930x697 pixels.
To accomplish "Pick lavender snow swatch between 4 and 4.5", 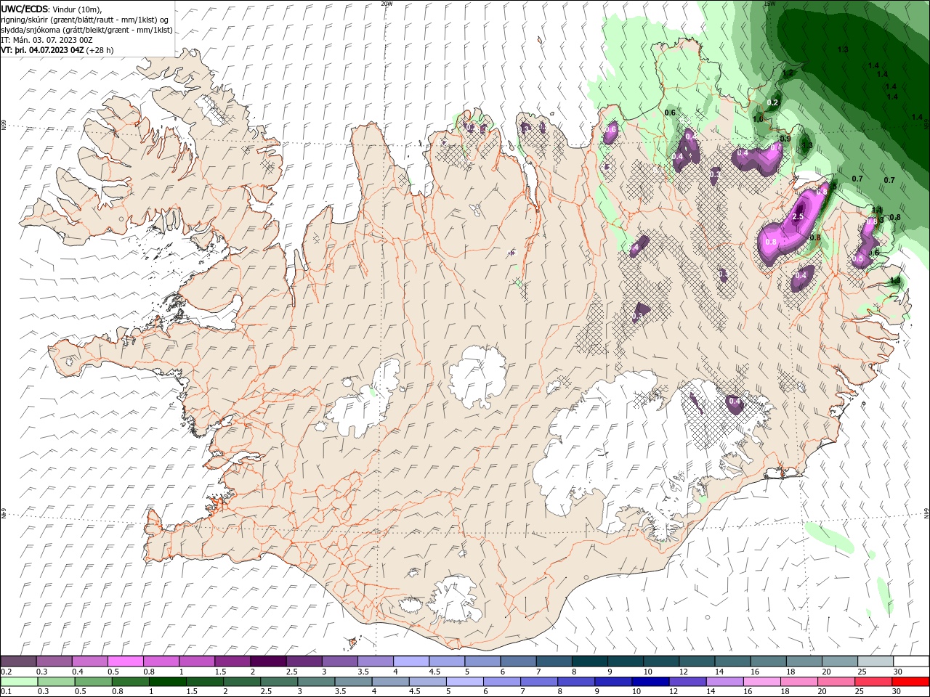I will coord(411,661).
